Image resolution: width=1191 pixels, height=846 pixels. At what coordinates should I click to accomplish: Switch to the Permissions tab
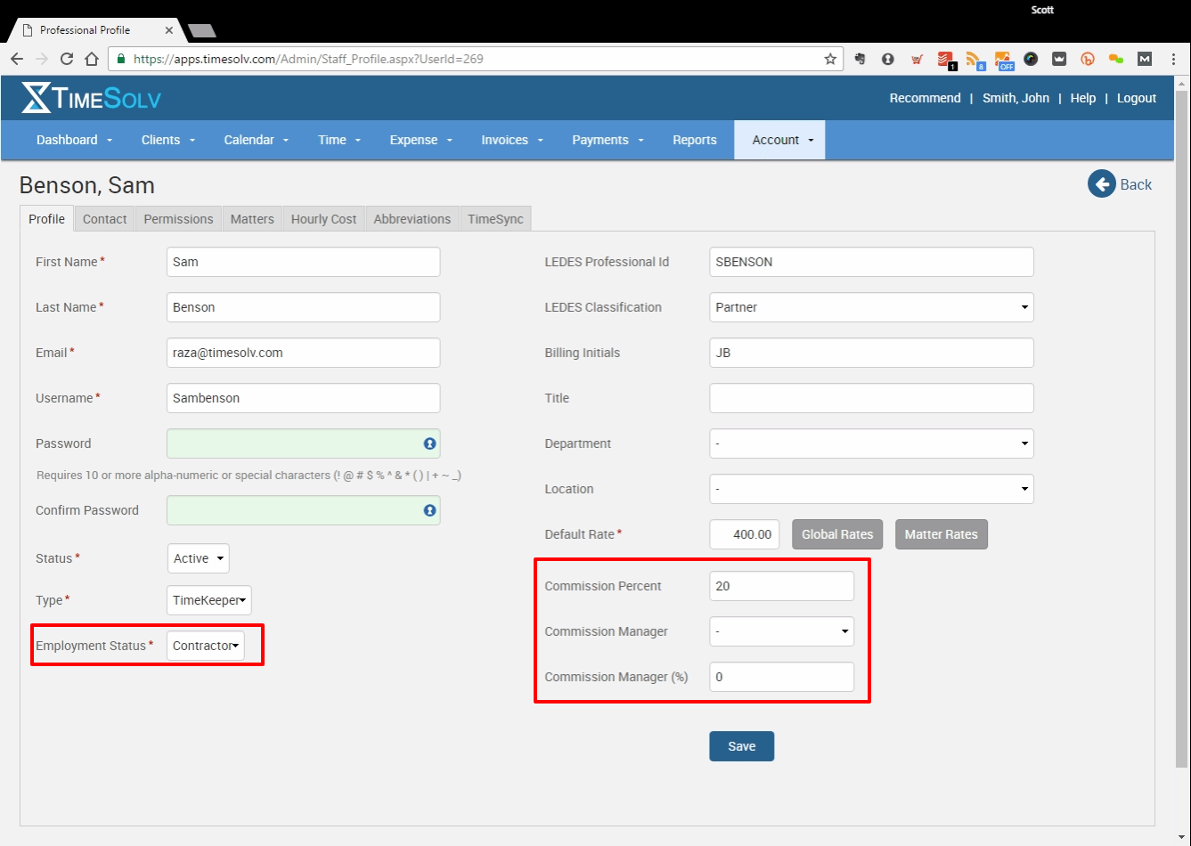click(x=178, y=219)
